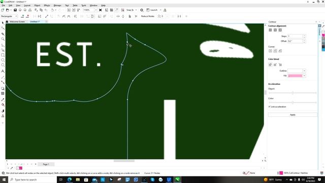Select the To center contour option
Viewport: 325px width, 183px height.
pos(270,30)
